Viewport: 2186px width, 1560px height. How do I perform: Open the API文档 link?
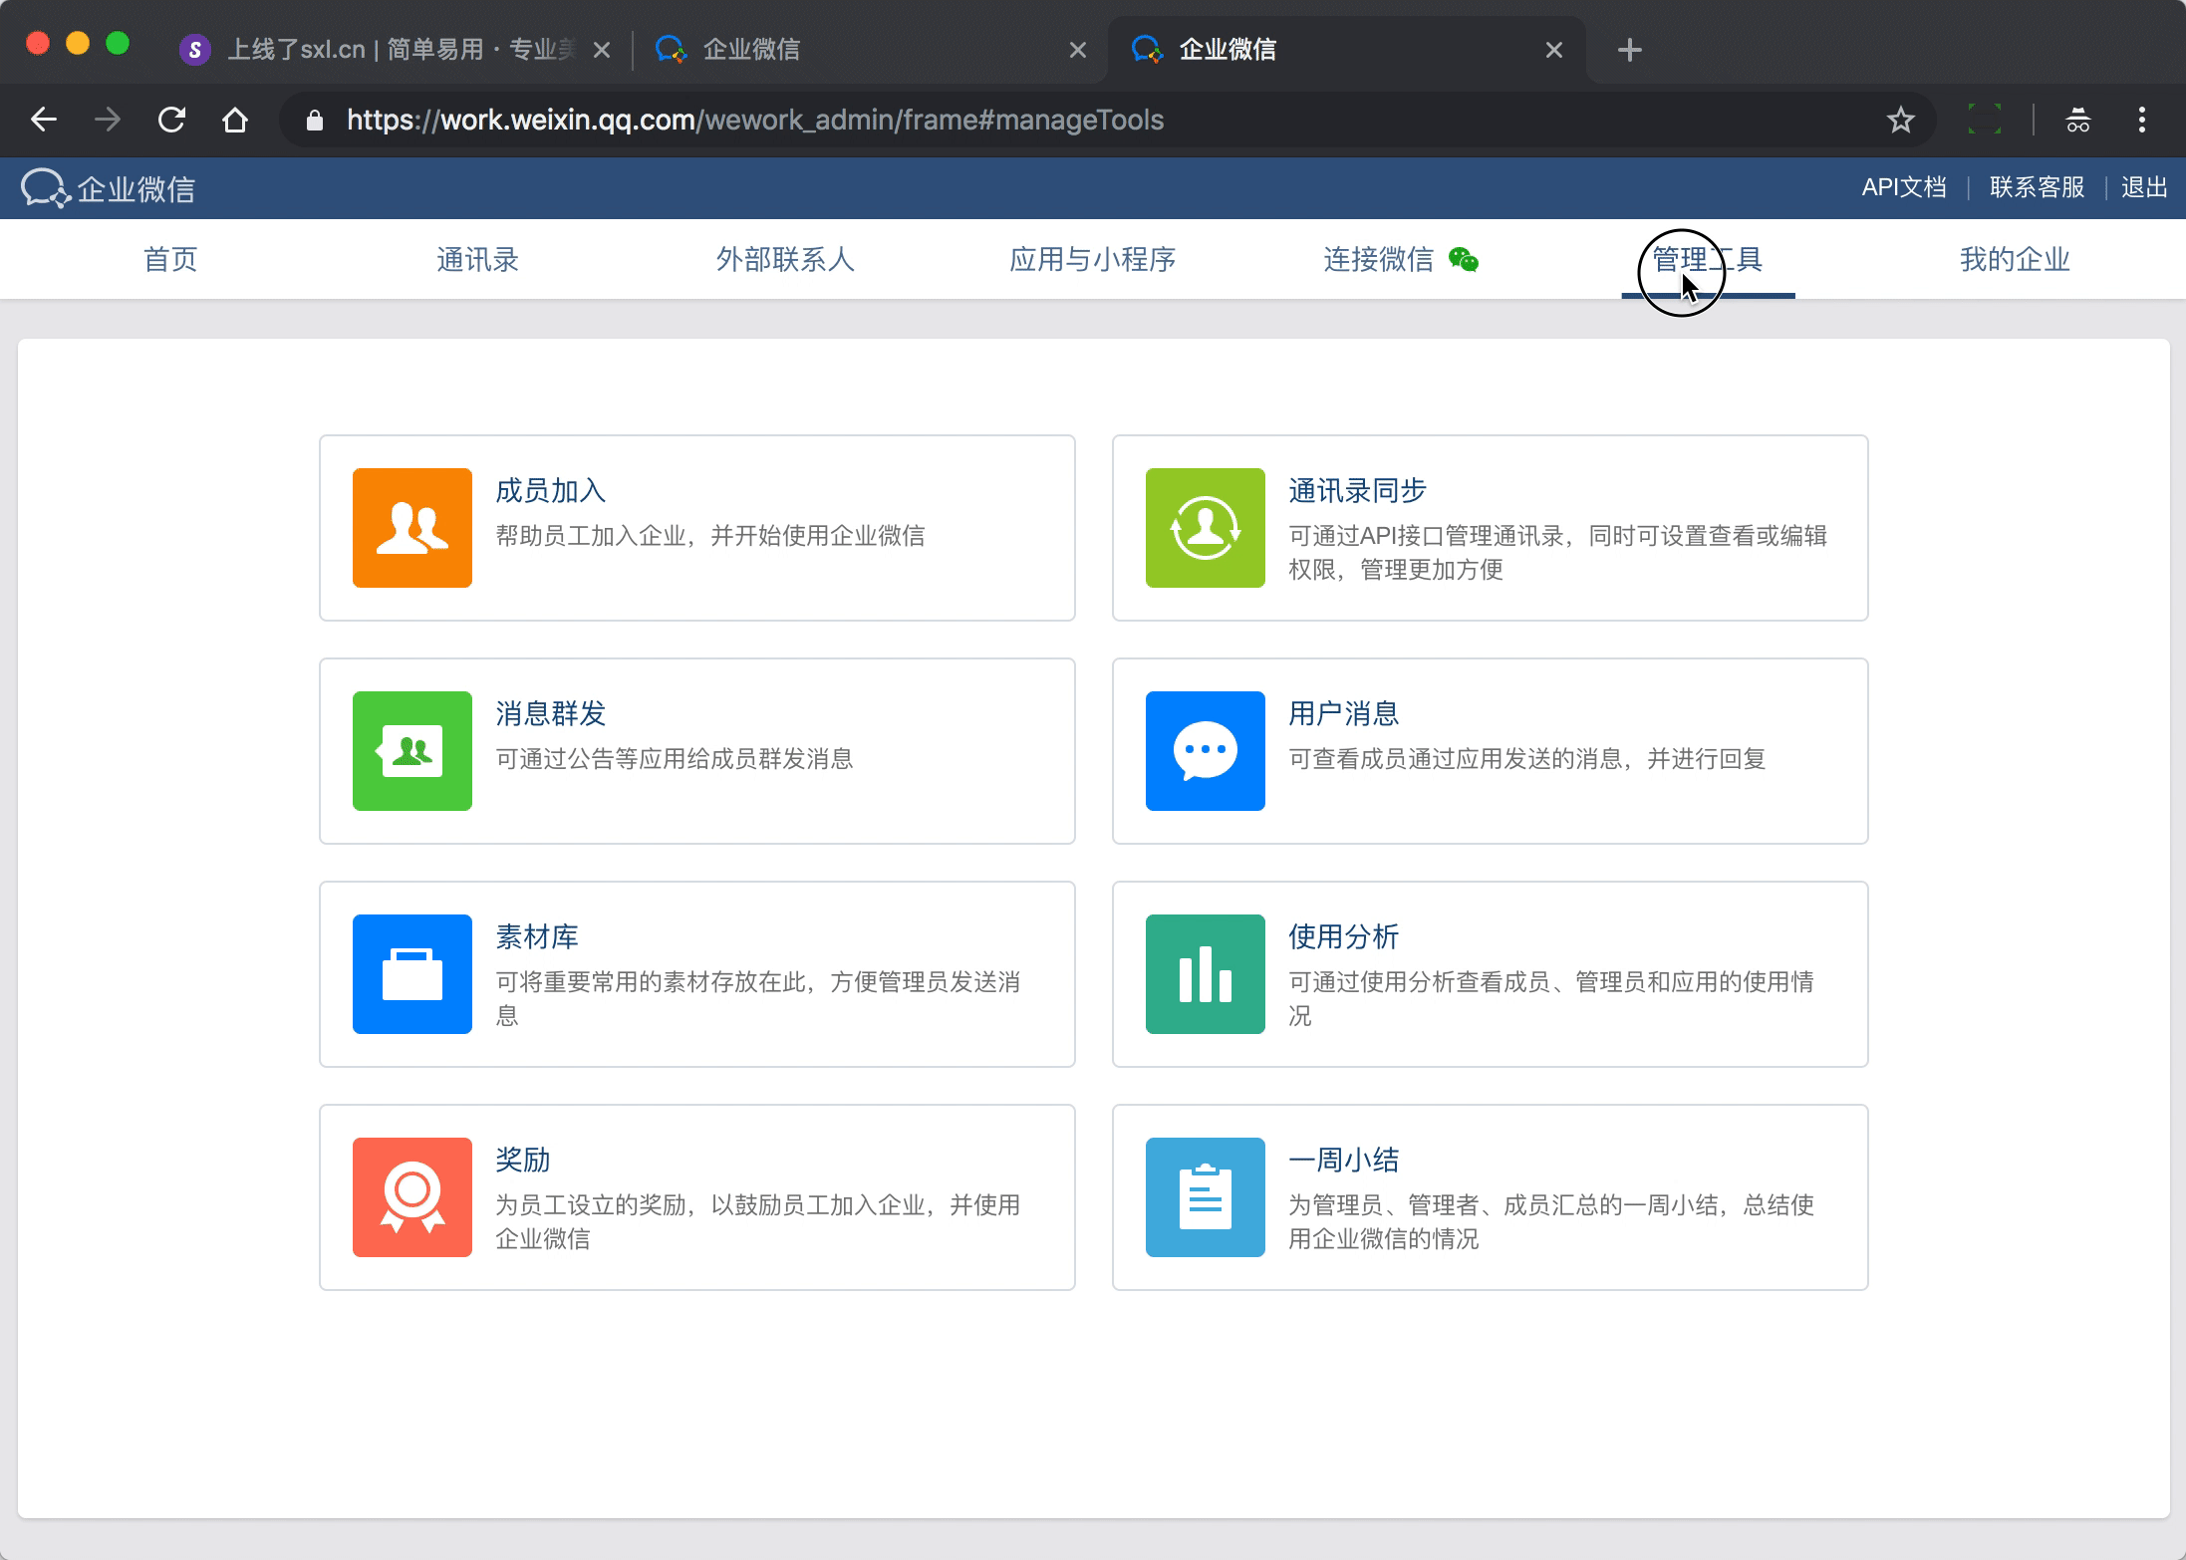[1904, 187]
